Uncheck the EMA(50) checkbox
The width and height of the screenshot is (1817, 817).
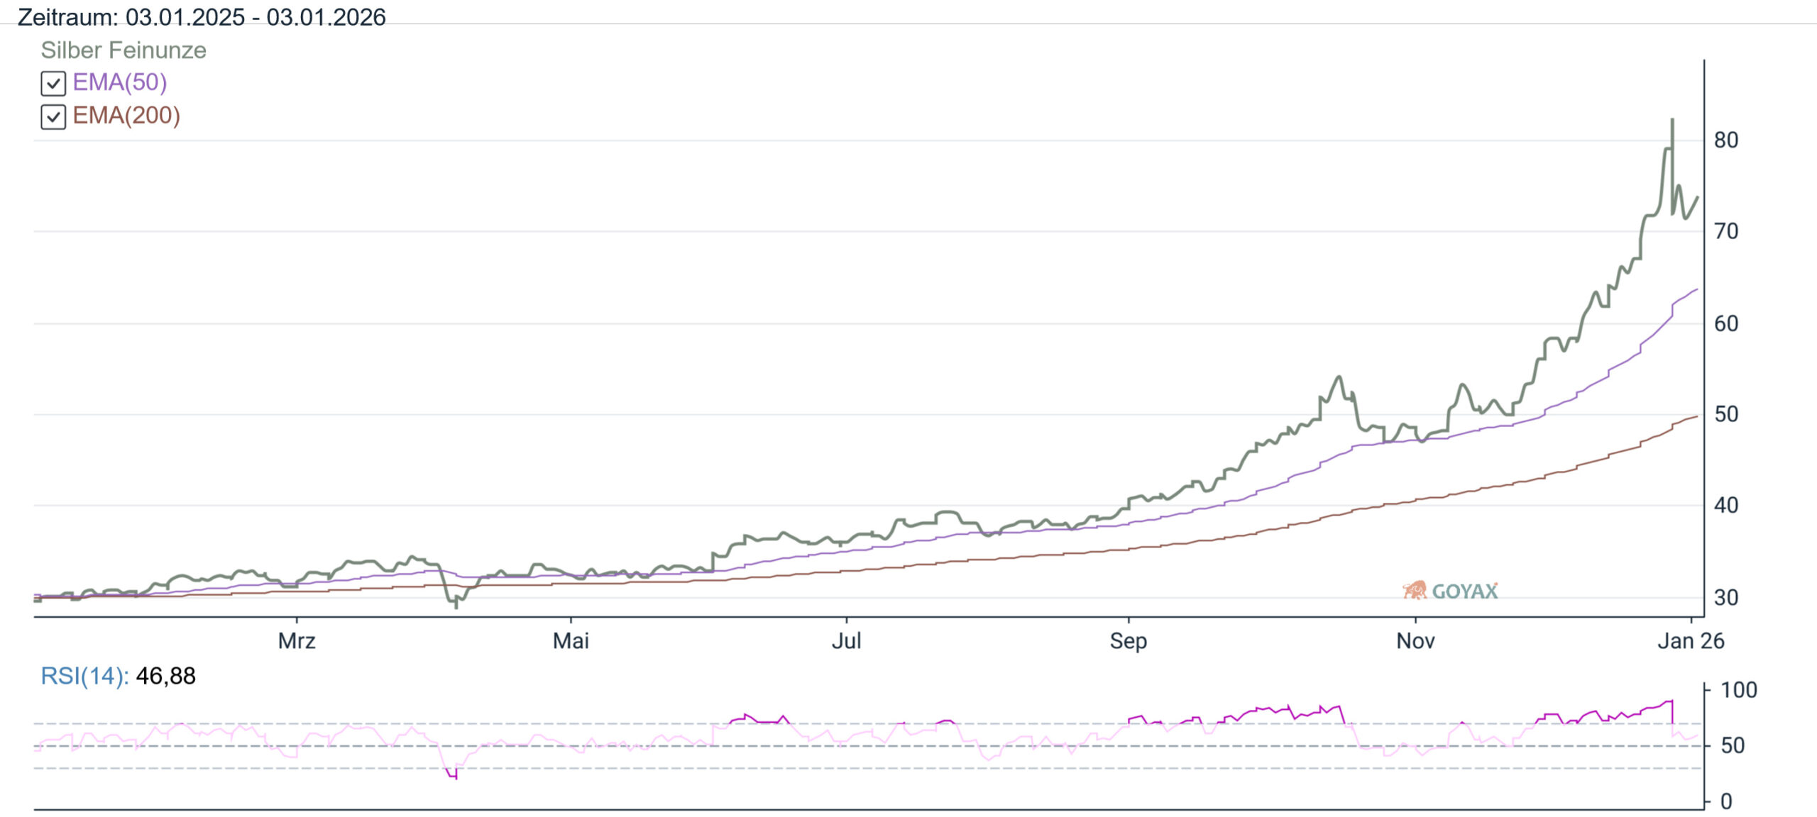pyautogui.click(x=53, y=84)
